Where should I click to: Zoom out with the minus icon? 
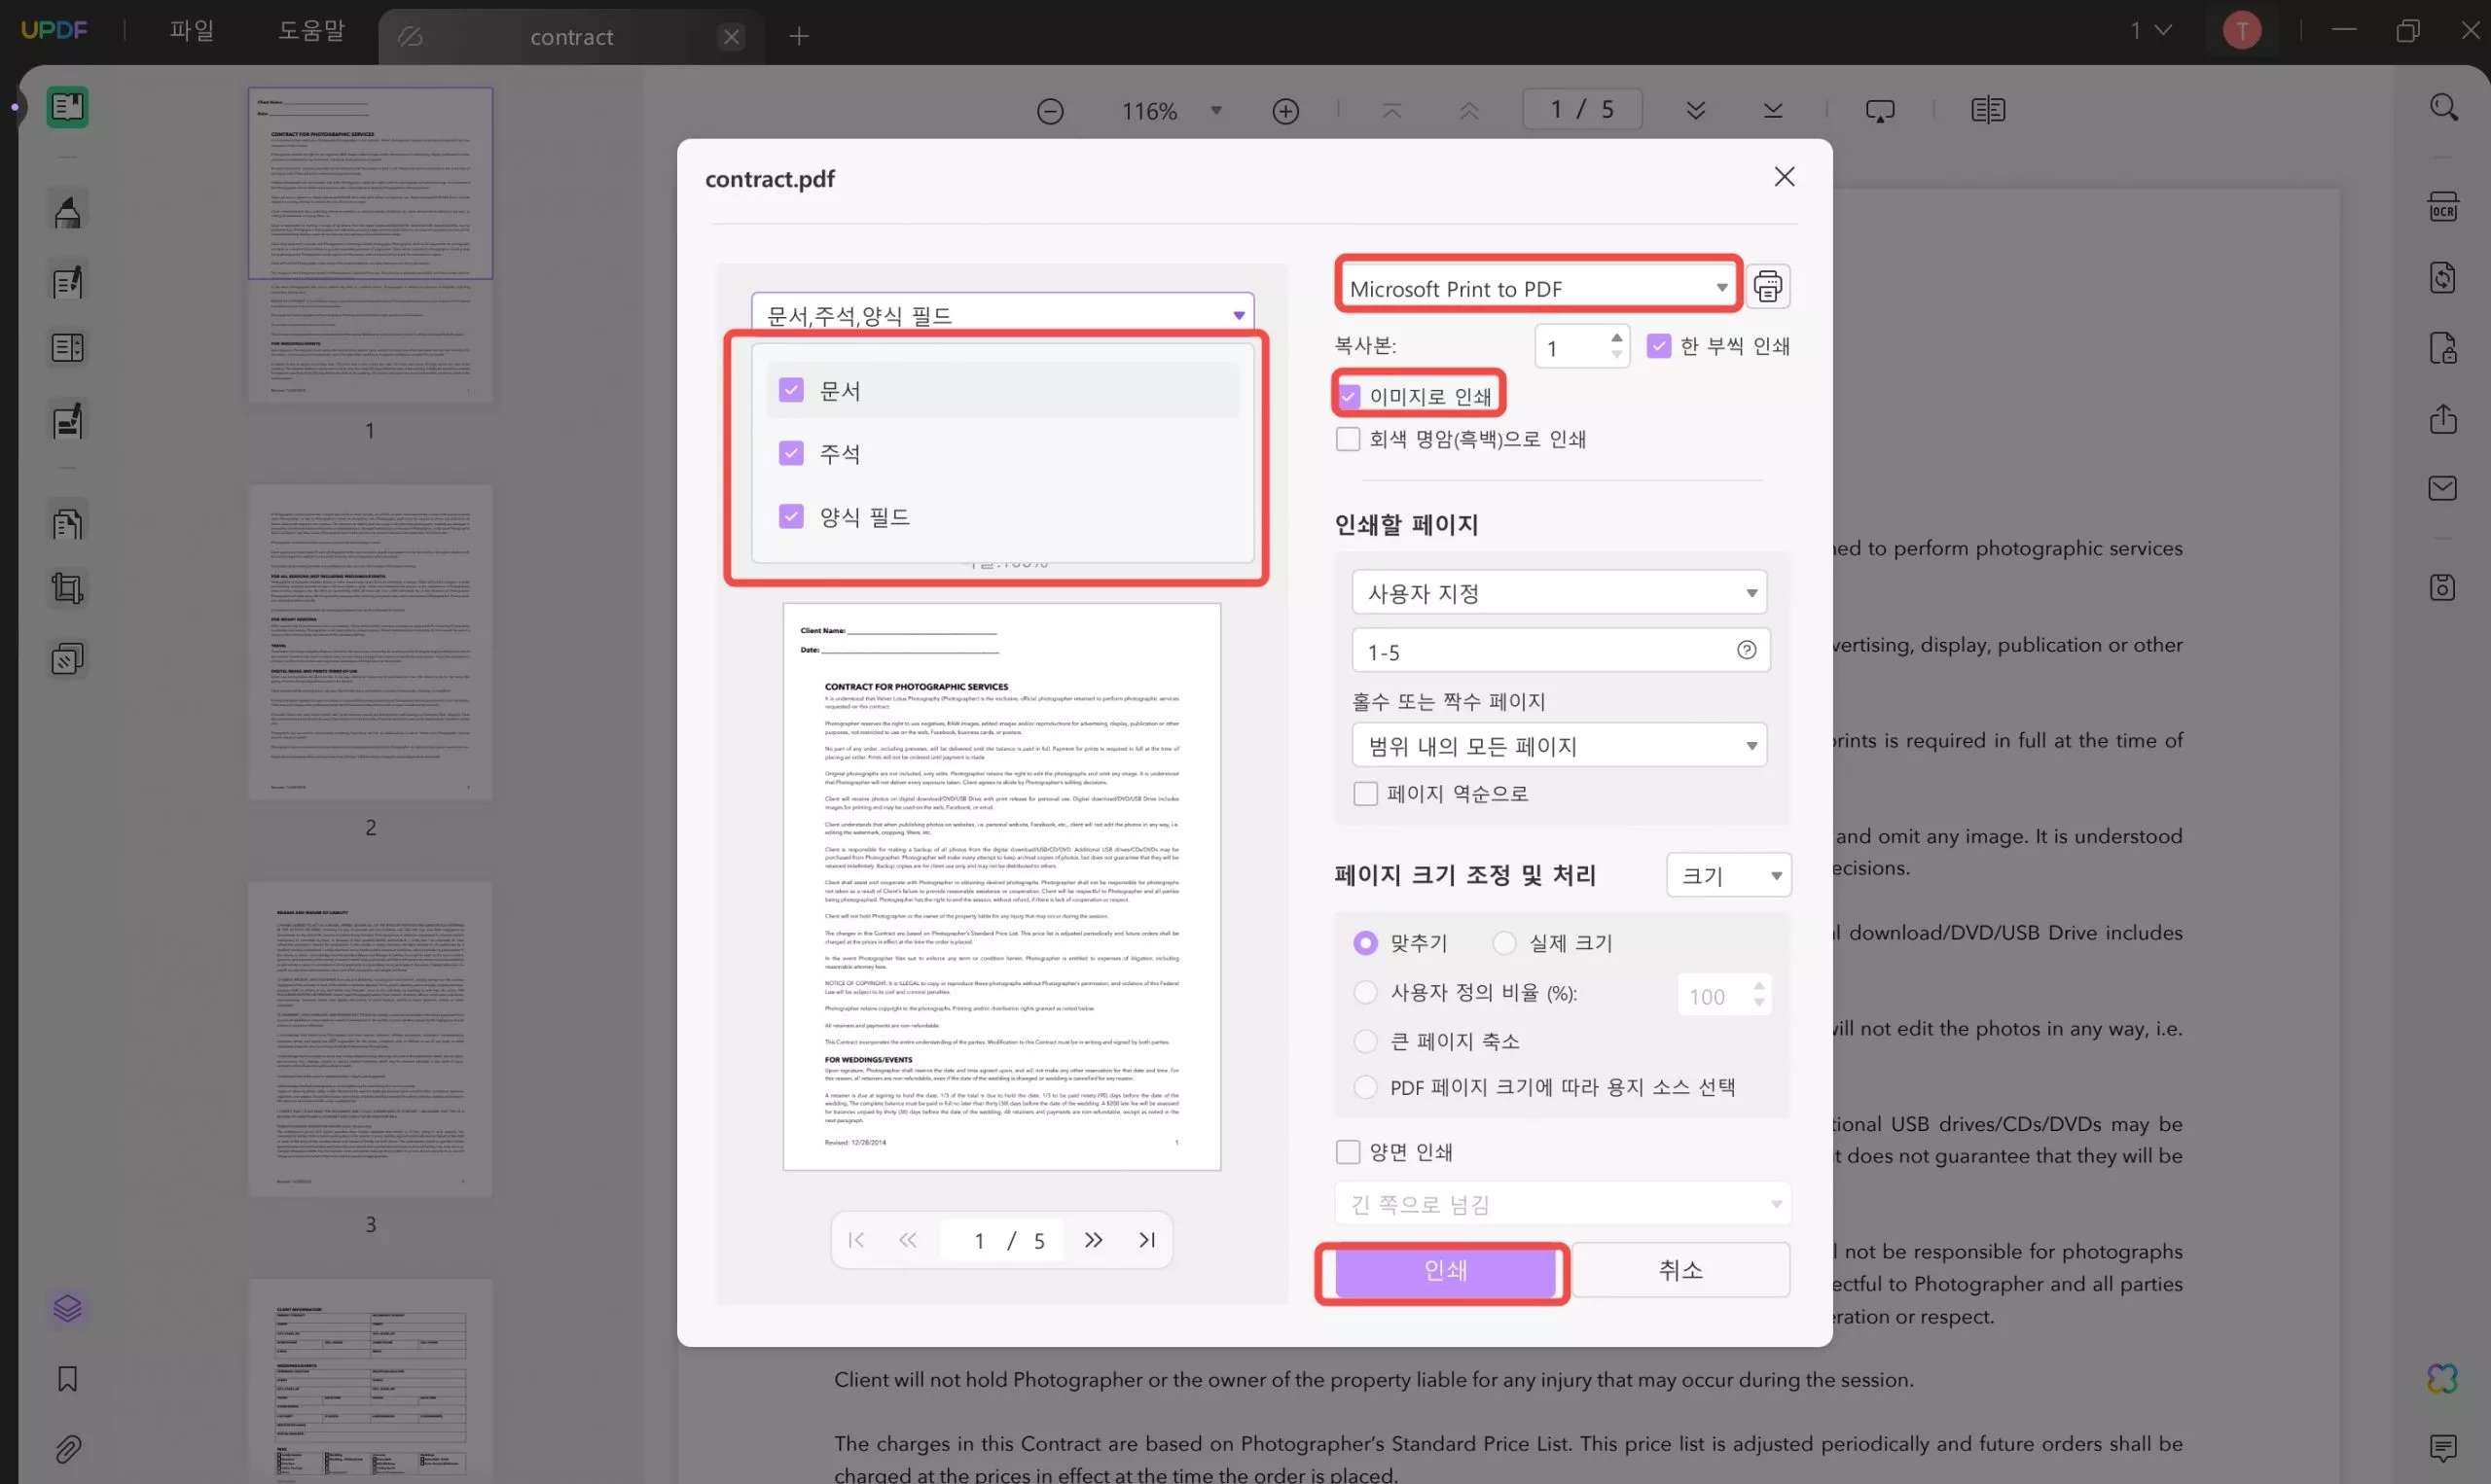pyautogui.click(x=1049, y=111)
